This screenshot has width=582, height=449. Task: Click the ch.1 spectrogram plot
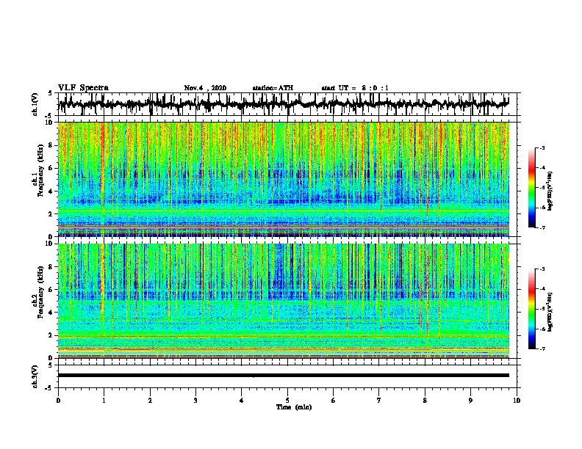(284, 179)
